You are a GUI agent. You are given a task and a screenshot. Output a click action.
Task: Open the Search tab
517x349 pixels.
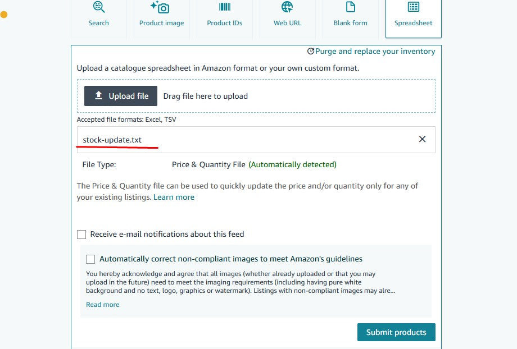click(98, 17)
